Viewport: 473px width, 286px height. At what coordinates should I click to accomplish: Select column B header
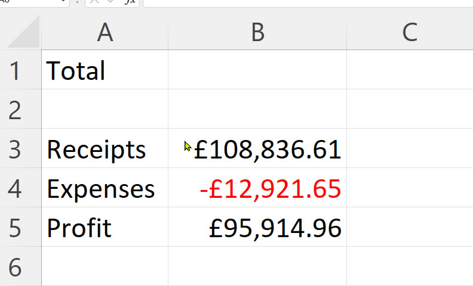[x=257, y=32]
